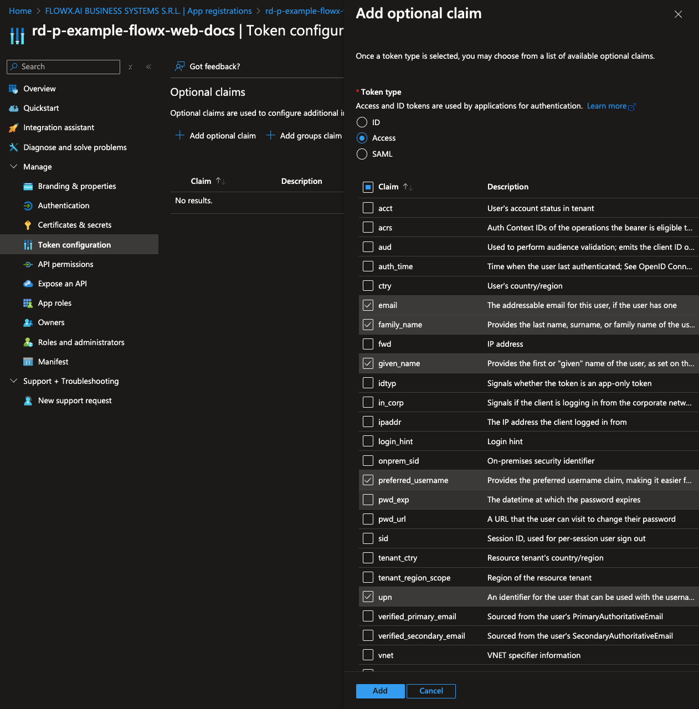The image size is (699, 709).
Task: Click the API permissions icon
Action: tap(28, 264)
